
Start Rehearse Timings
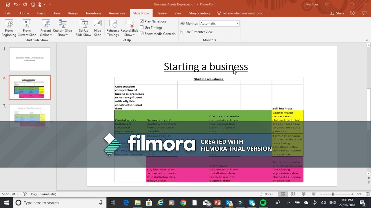pyautogui.click(x=113, y=28)
